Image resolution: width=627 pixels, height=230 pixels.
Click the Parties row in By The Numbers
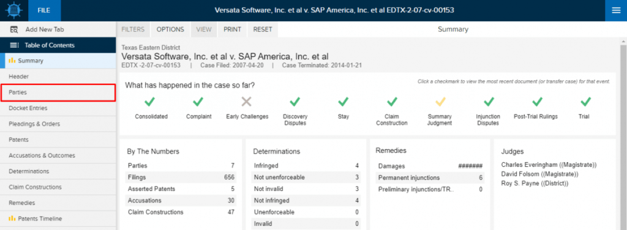(x=181, y=165)
